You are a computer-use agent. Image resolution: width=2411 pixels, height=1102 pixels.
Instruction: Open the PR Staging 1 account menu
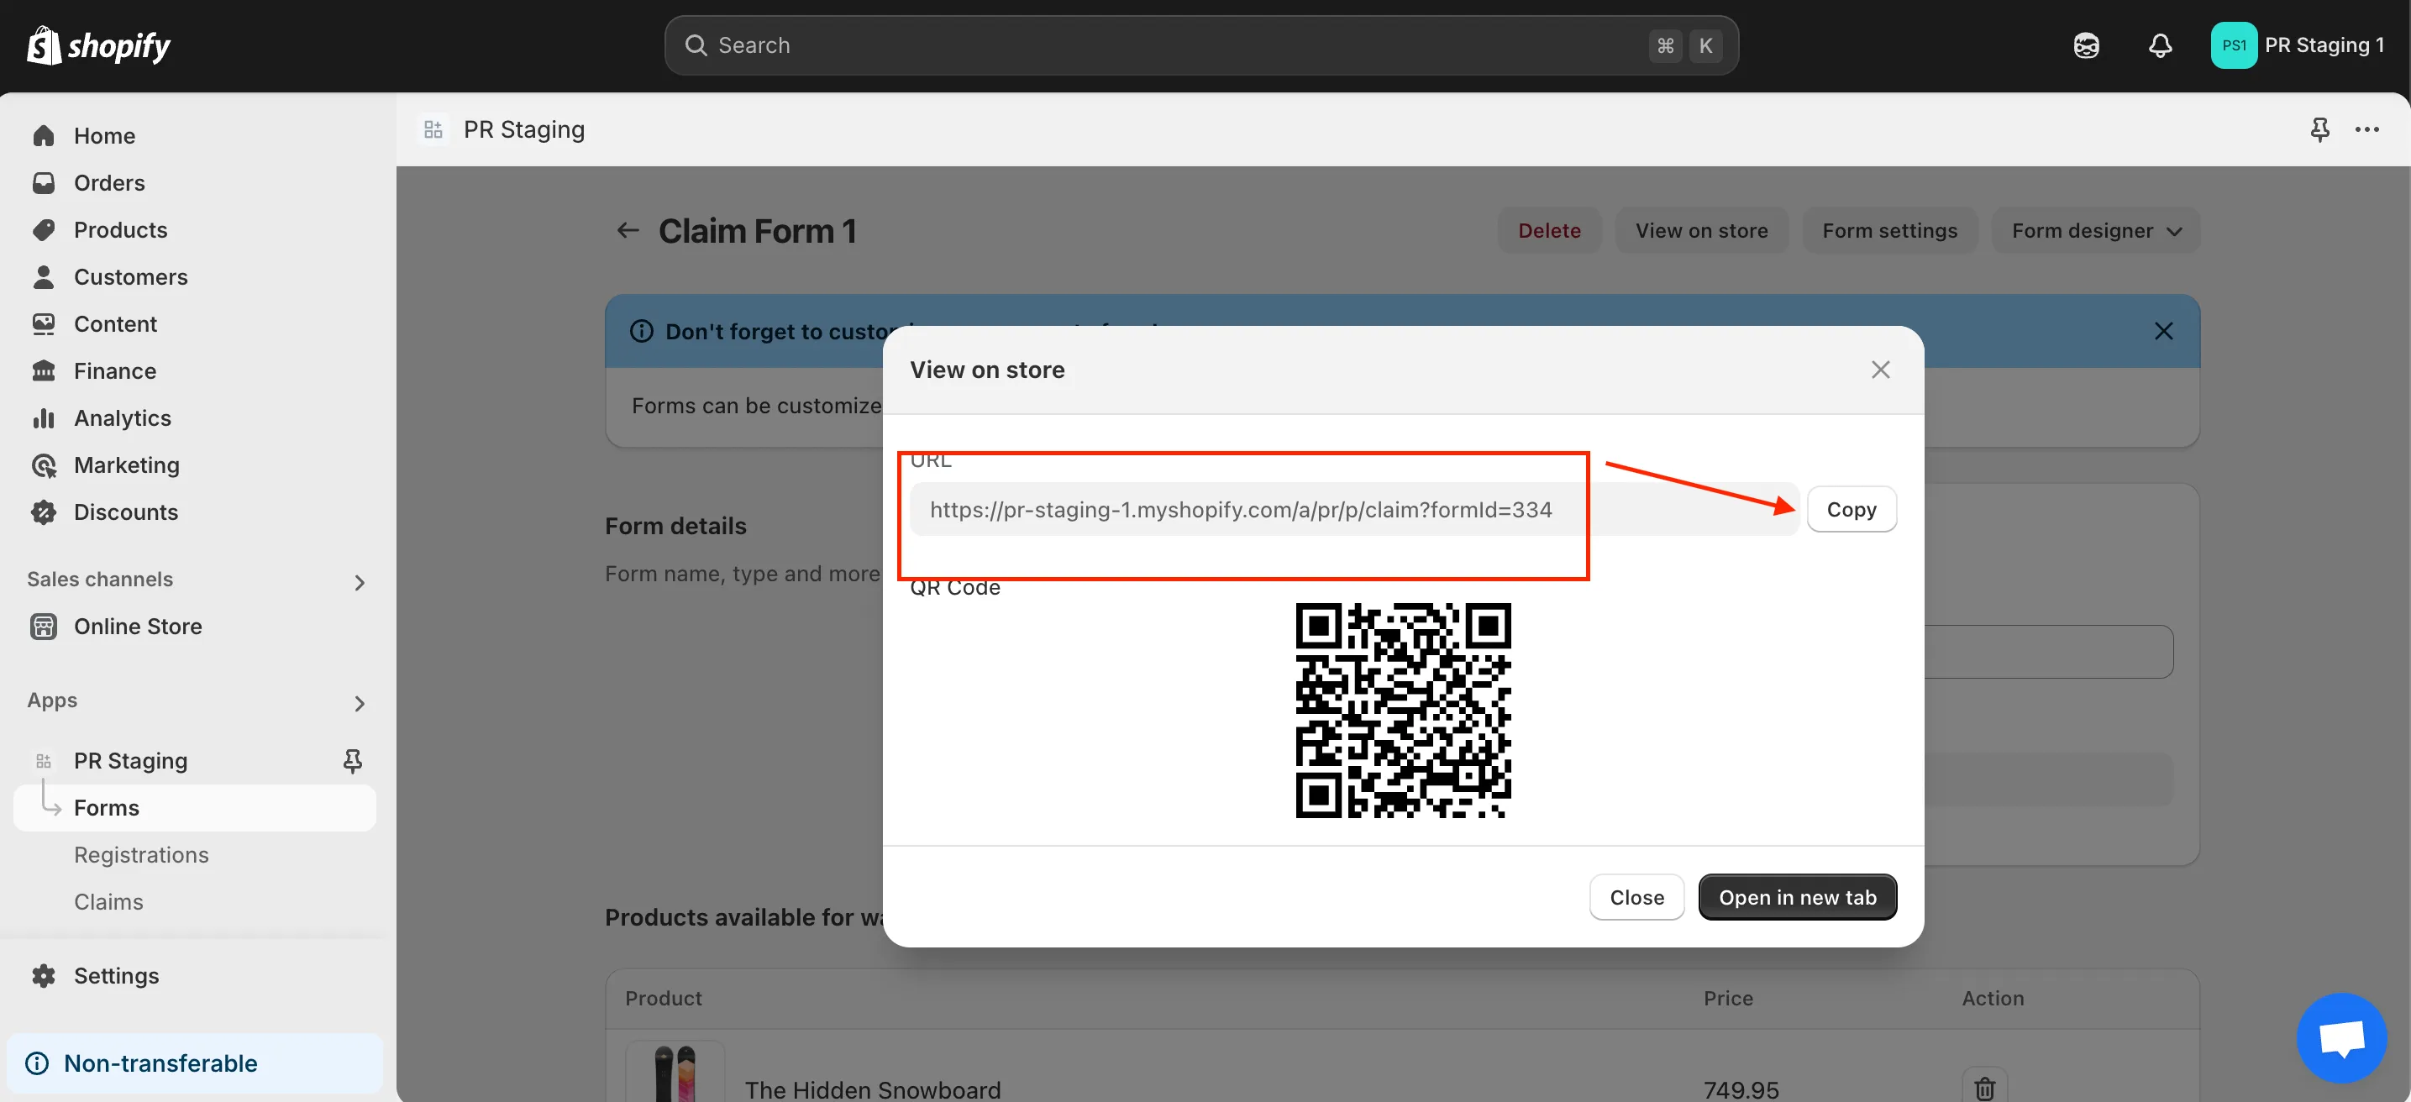[x=2297, y=45]
